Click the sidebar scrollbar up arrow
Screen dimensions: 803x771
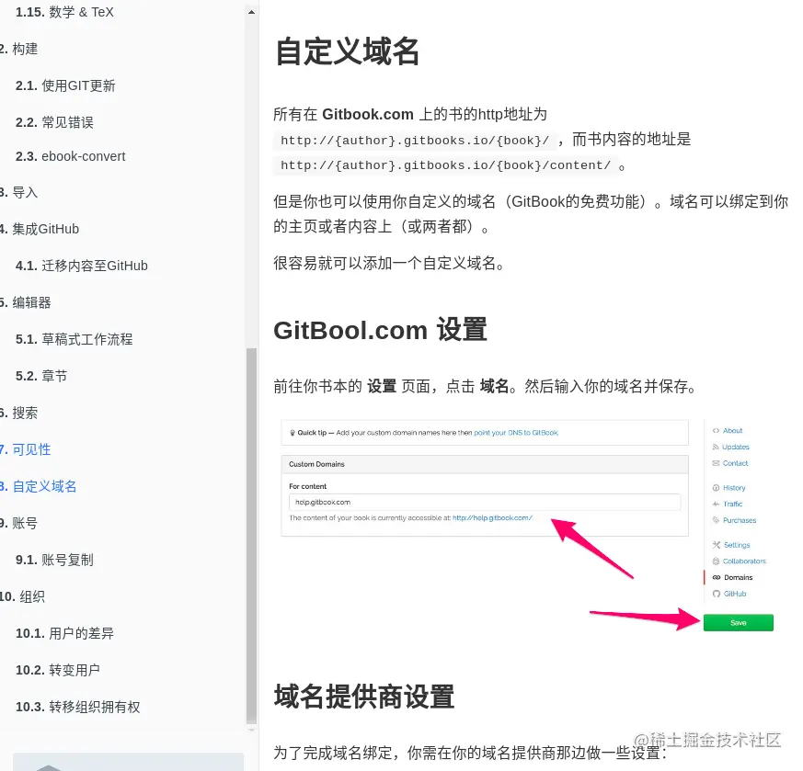(251, 12)
